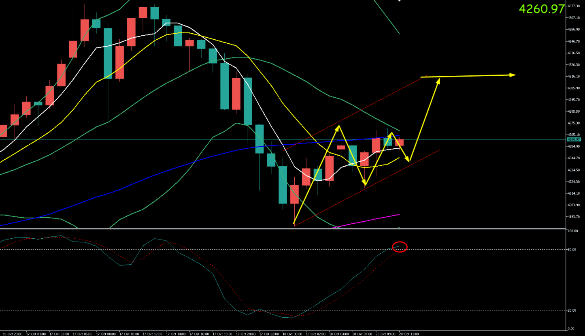Click the 4193.70 price level label

tap(574, 217)
